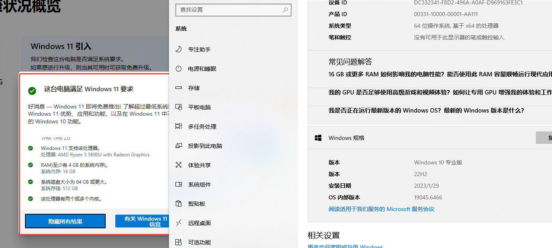Image resolution: width=552 pixels, height=248 pixels.
Task: Click the Windows 10 专业版 edition value
Action: [x=438, y=162]
